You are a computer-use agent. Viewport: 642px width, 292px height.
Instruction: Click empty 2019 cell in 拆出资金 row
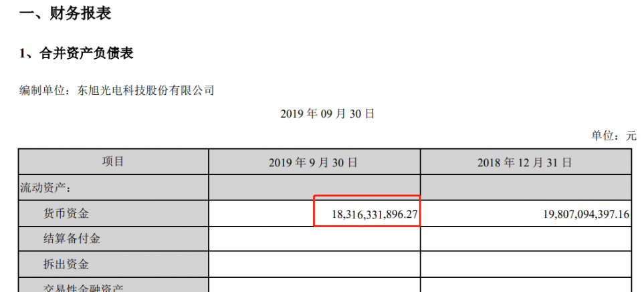[x=314, y=265]
